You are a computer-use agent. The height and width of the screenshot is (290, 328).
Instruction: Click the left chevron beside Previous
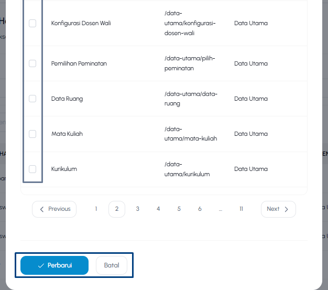[x=42, y=209]
